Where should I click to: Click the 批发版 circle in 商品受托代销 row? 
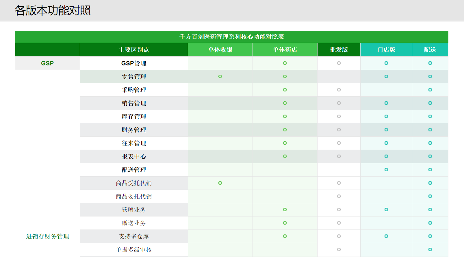[339, 183]
